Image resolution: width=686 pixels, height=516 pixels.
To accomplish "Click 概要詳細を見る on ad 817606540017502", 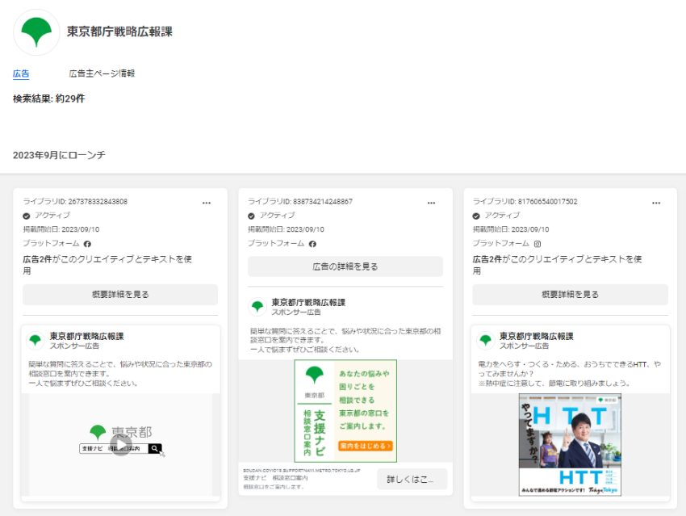I will 570,295.
